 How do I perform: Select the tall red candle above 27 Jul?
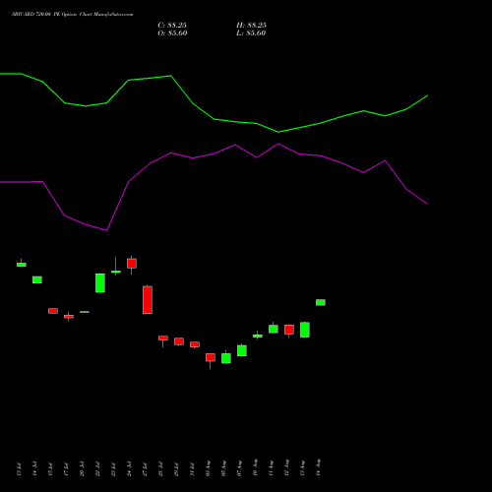pos(148,300)
